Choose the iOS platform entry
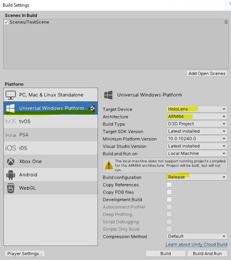Screen dimensions: 231x260 pyautogui.click(x=51, y=148)
